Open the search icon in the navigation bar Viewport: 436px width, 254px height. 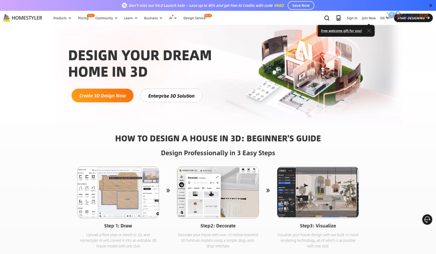click(327, 18)
